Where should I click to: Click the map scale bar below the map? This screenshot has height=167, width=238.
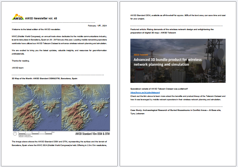click(x=36, y=133)
